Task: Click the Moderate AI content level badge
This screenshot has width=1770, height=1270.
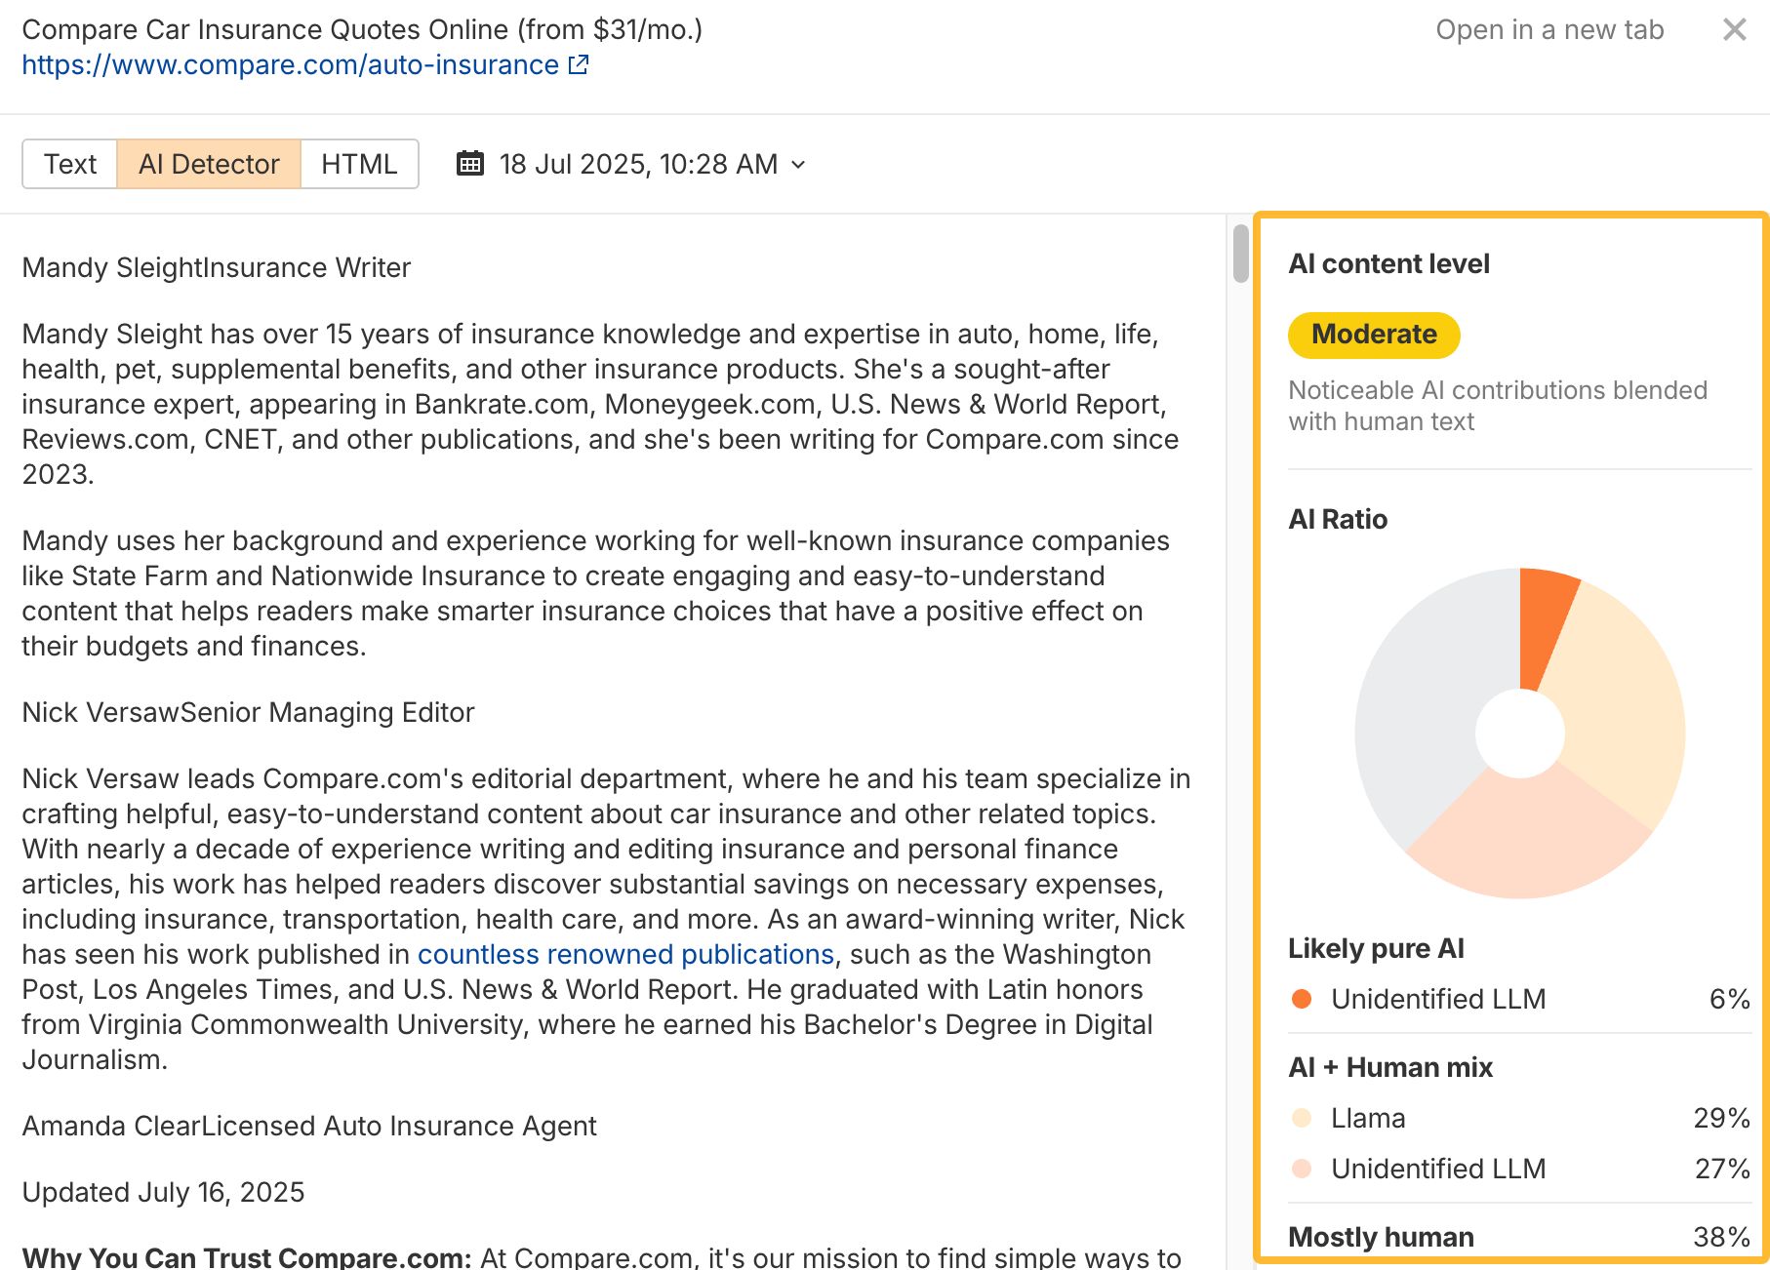Action: (1373, 335)
